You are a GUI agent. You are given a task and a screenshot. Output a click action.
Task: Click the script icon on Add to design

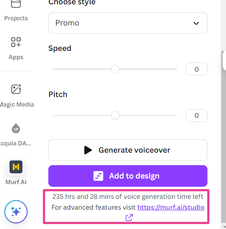tap(98, 176)
